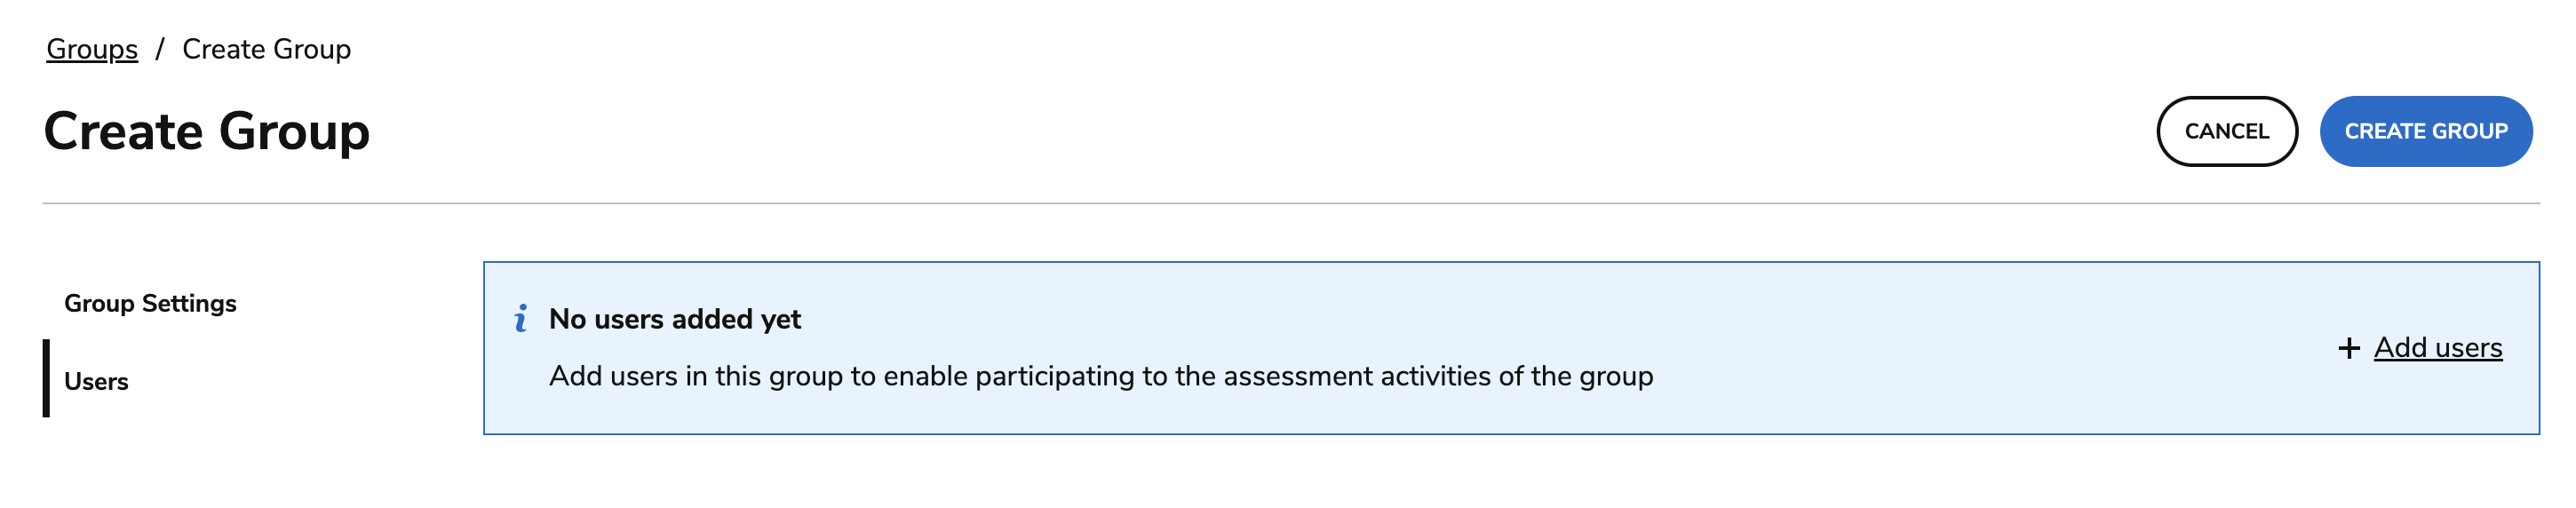Click the blue CREATE GROUP button
This screenshot has width=2576, height=508.
click(x=2425, y=131)
